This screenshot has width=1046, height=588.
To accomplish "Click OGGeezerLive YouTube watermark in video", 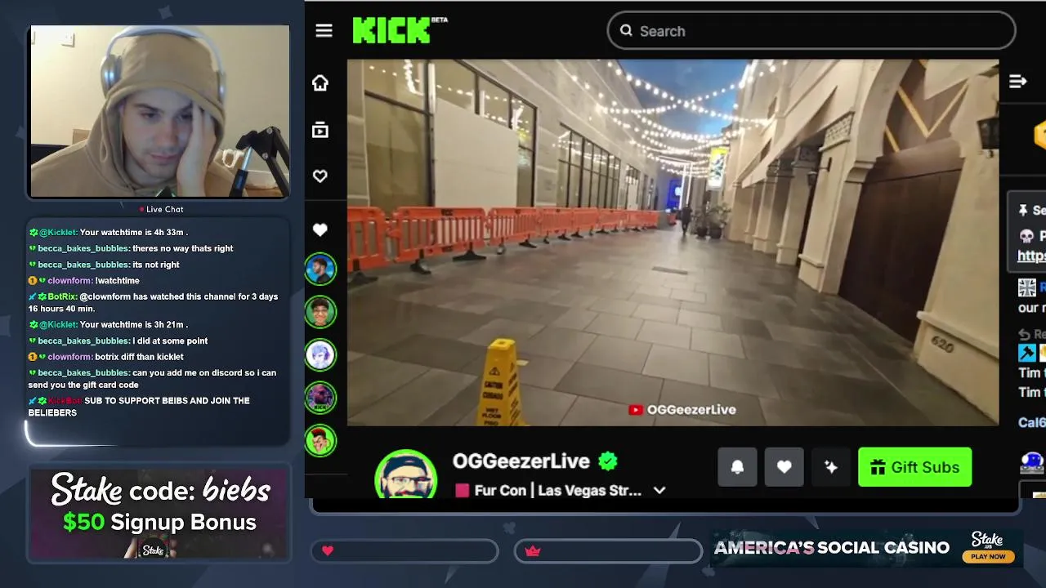I will [x=682, y=410].
